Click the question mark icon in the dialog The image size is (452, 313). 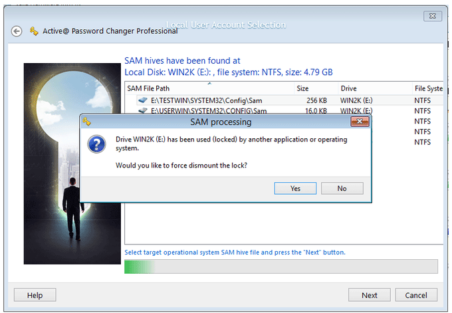[x=96, y=144]
